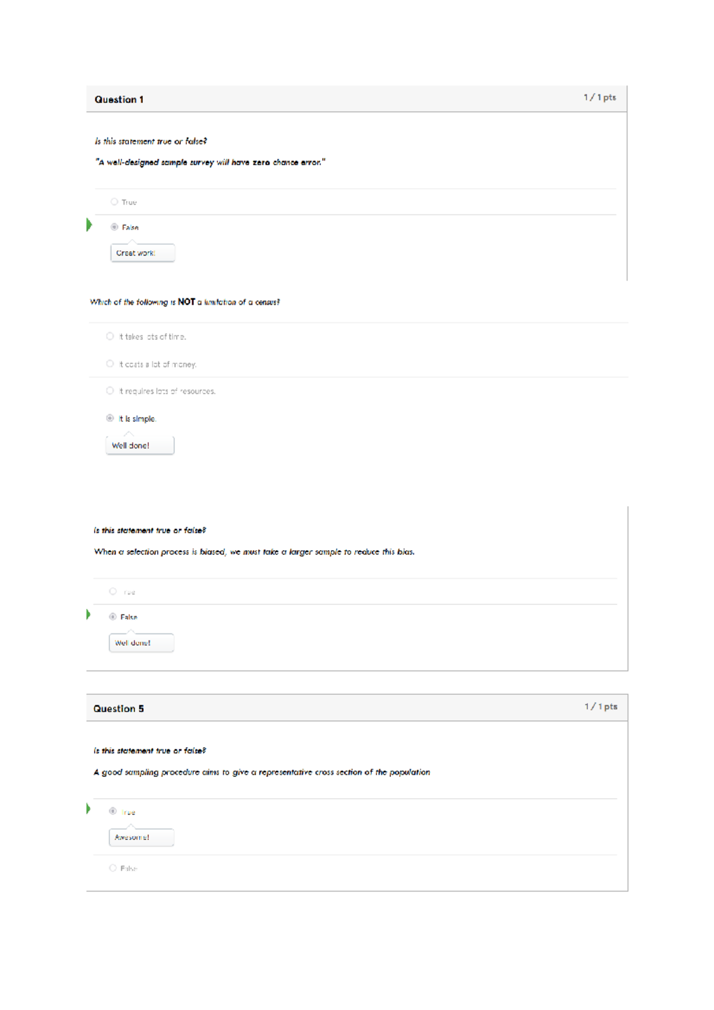
Task: Click the green arrow marking the bias question answer
Action: pyautogui.click(x=87, y=615)
